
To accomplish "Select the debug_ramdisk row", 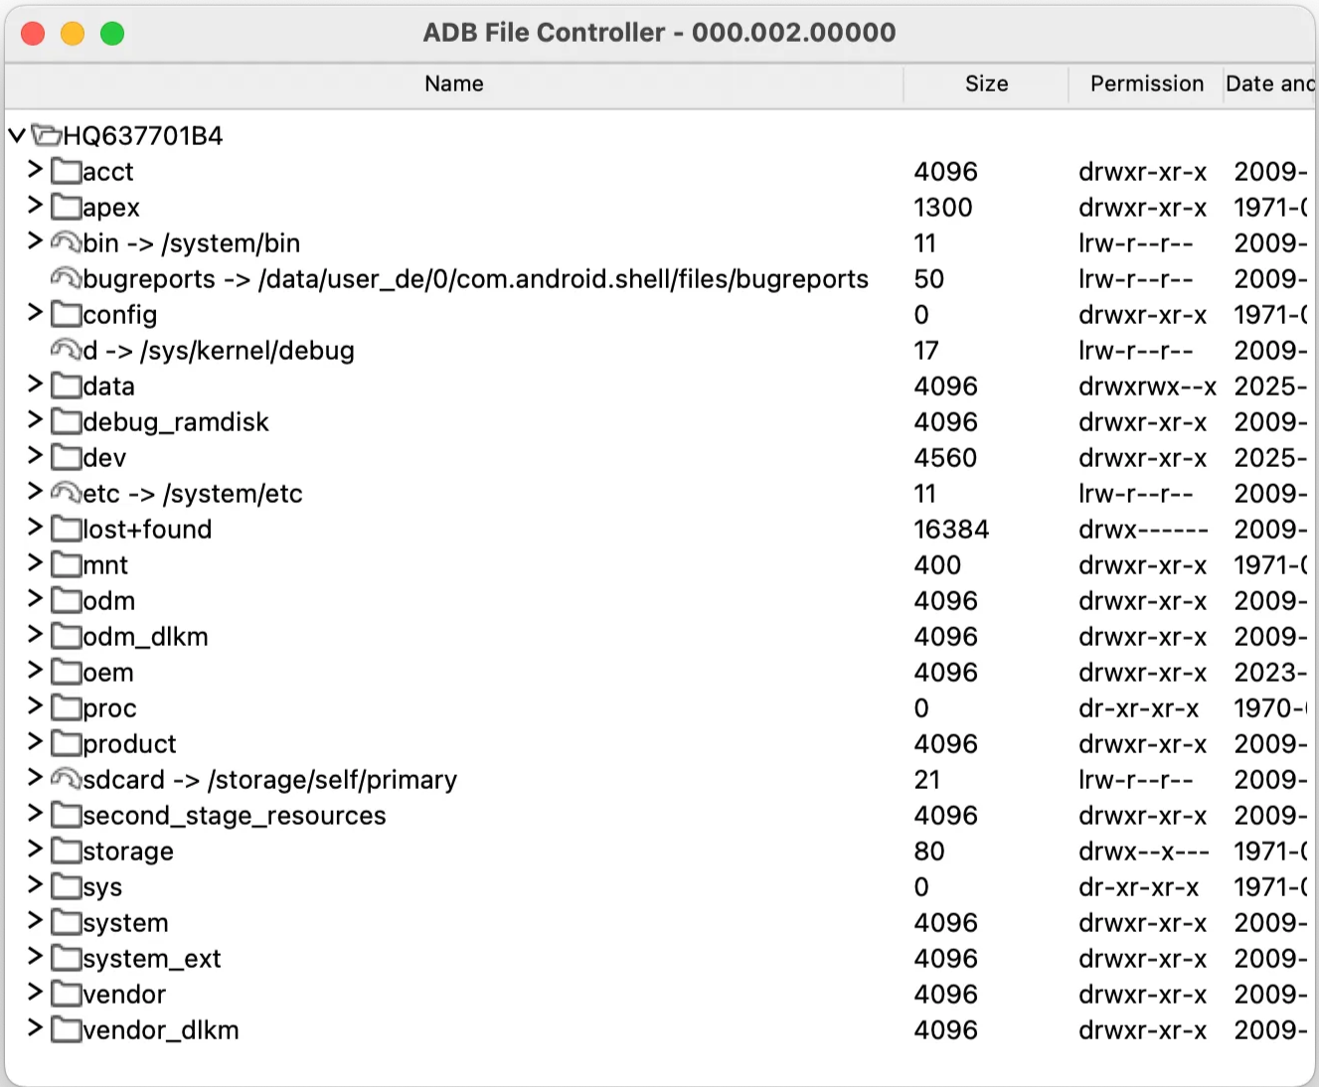I will click(x=176, y=422).
